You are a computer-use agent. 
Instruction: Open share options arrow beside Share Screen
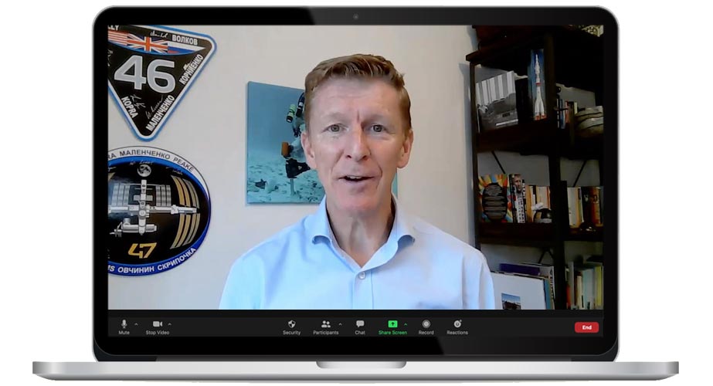(406, 324)
